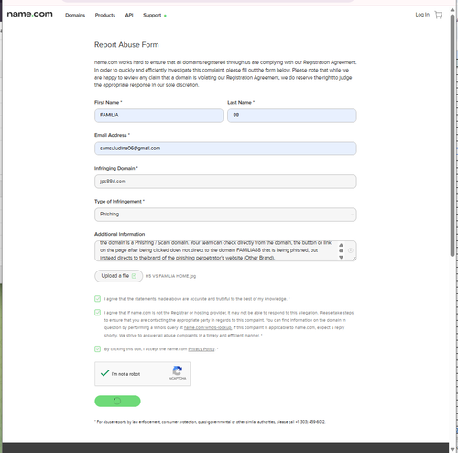Viewport: 458px width, 453px height.
Task: Click the textarea scrollbar thumb
Action: 341,250
